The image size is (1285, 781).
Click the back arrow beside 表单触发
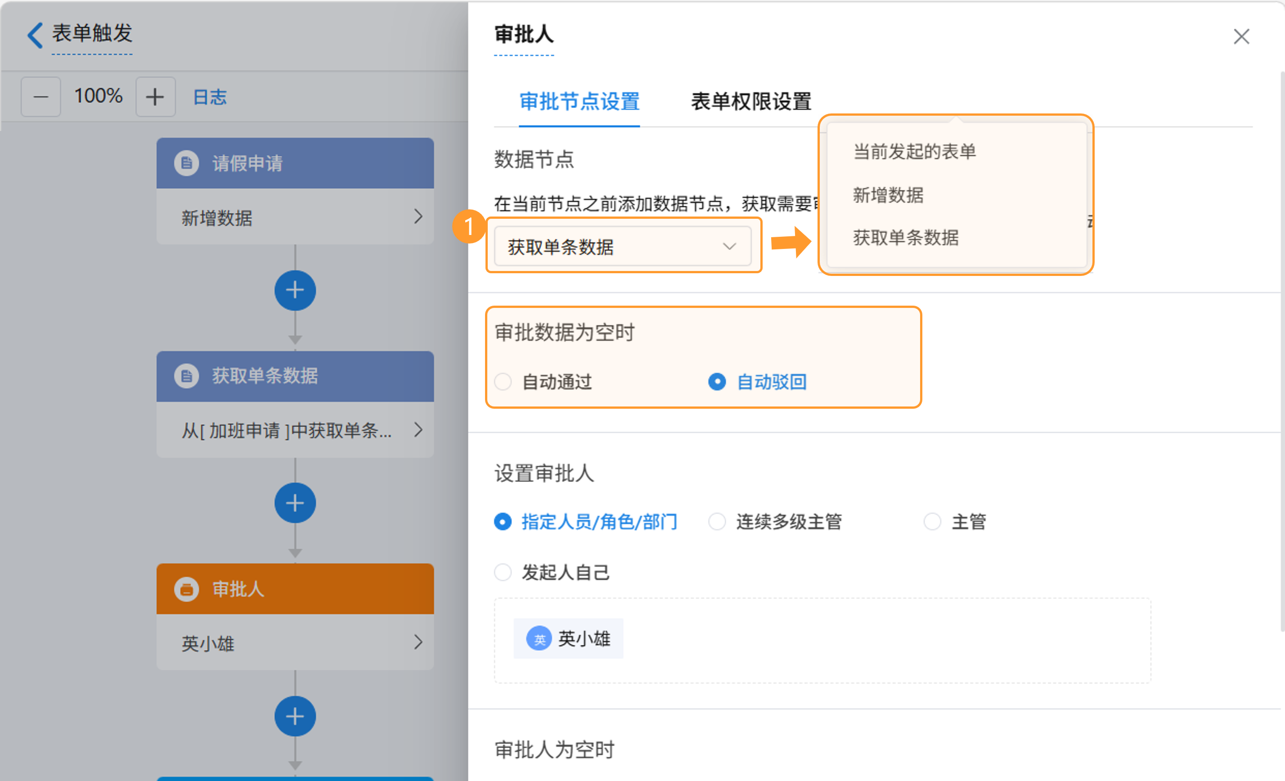point(34,35)
